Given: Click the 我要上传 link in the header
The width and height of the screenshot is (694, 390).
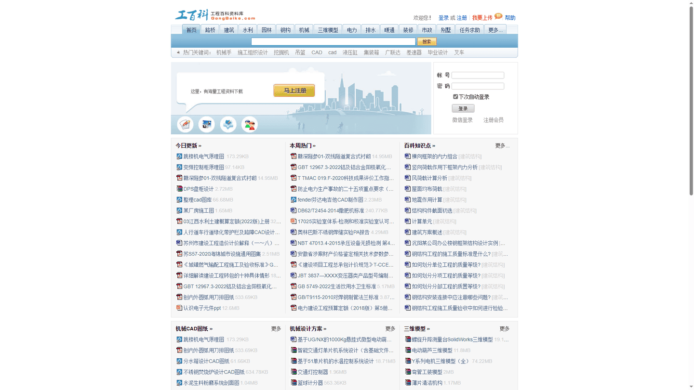Looking at the screenshot, I should click(482, 18).
